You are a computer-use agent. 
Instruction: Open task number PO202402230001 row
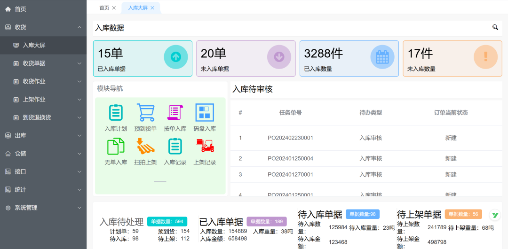pos(290,138)
